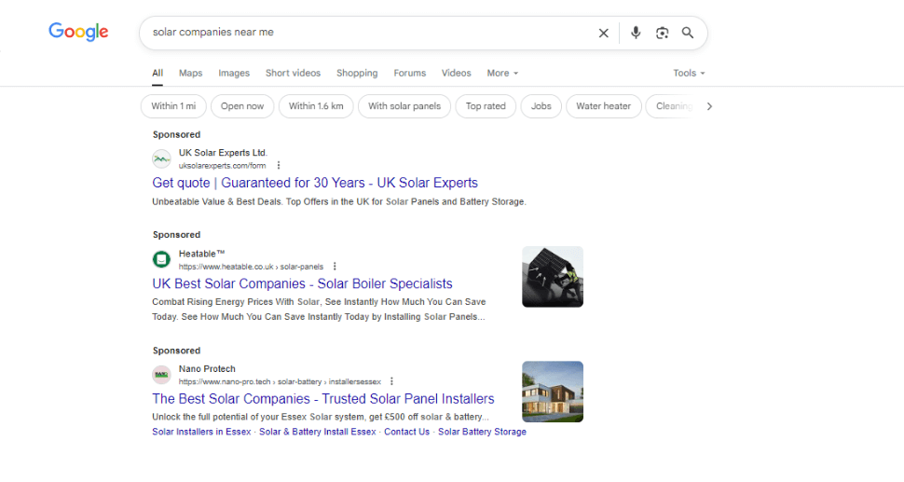
Task: Click the Heatable advertiser name
Action: click(x=201, y=254)
